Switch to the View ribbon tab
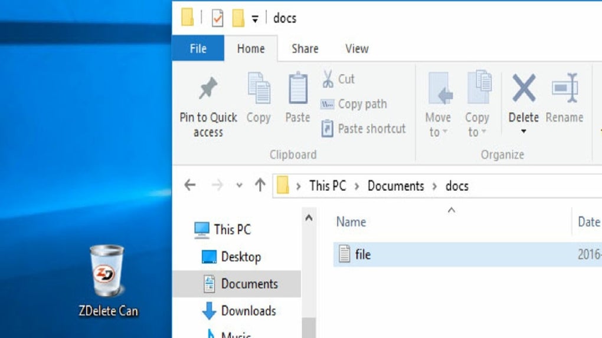602x338 pixels. tap(356, 48)
